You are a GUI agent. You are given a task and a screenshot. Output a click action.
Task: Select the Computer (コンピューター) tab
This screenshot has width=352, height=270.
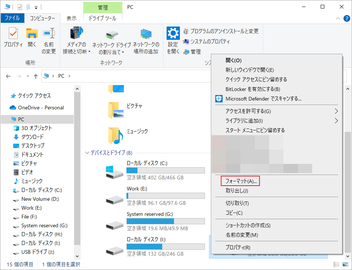pos(42,18)
